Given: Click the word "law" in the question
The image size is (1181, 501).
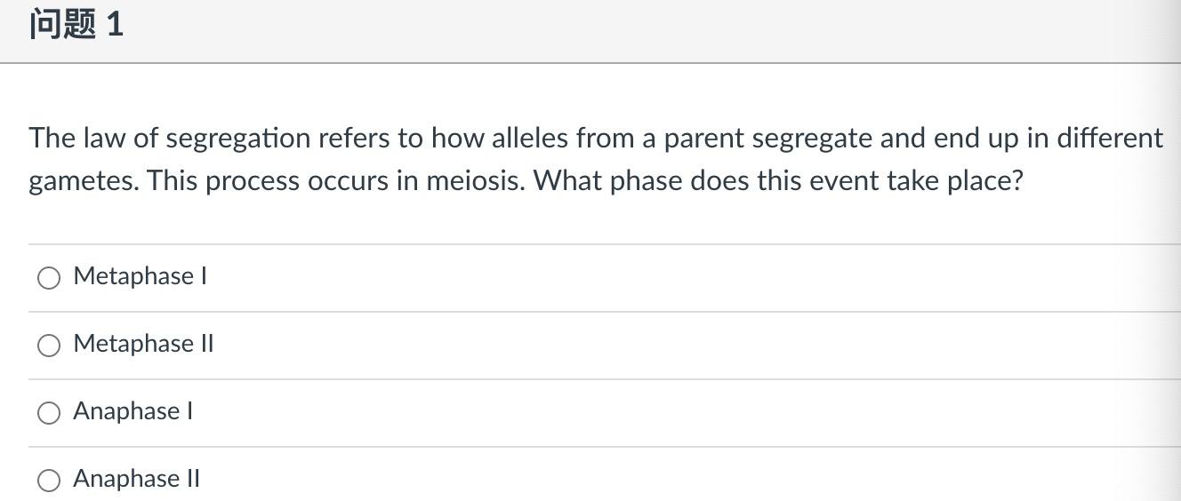Looking at the screenshot, I should tap(102, 139).
